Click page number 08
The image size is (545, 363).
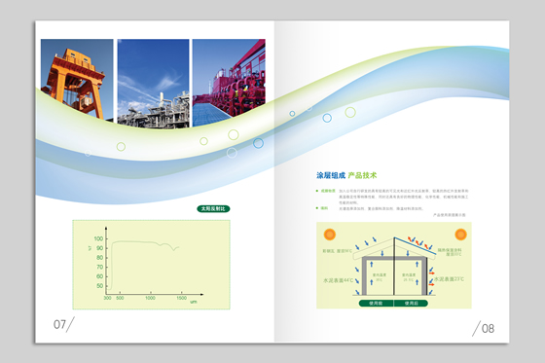point(488,329)
